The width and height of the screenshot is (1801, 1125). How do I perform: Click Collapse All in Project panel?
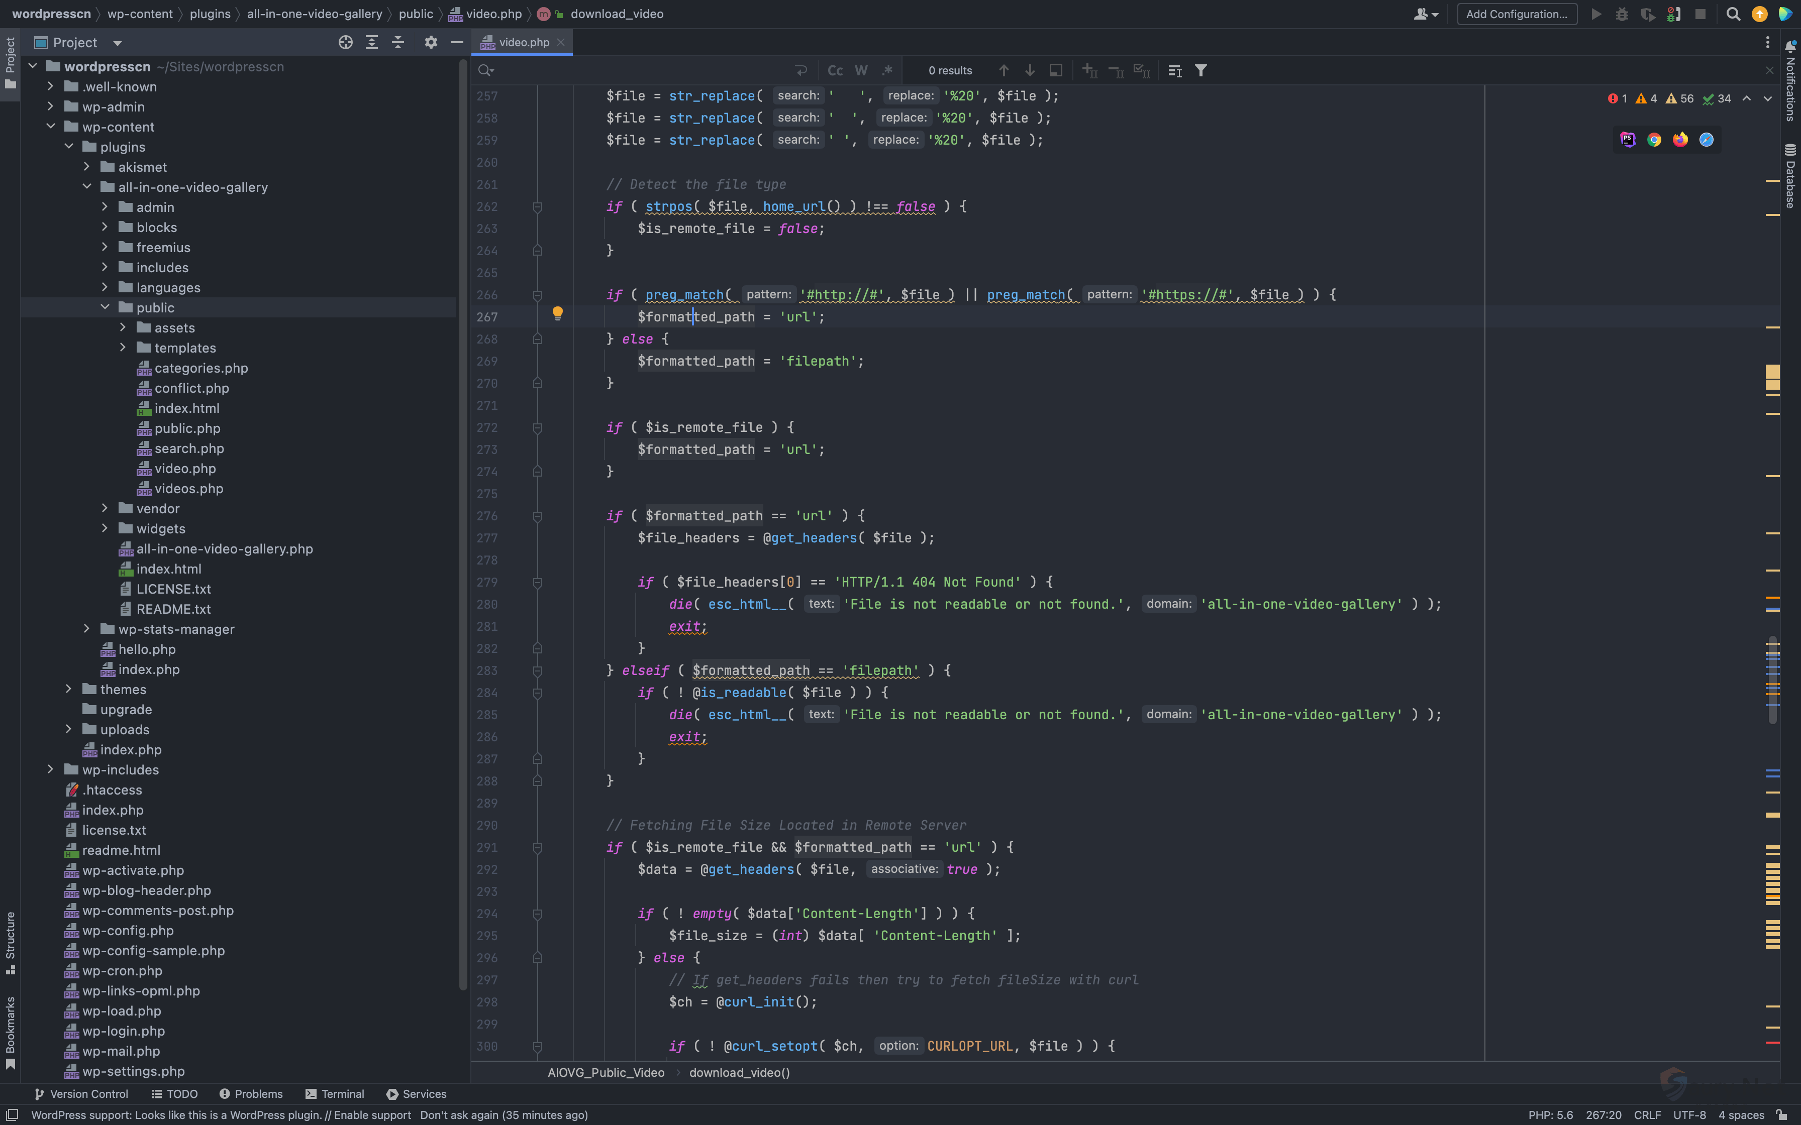(x=398, y=42)
